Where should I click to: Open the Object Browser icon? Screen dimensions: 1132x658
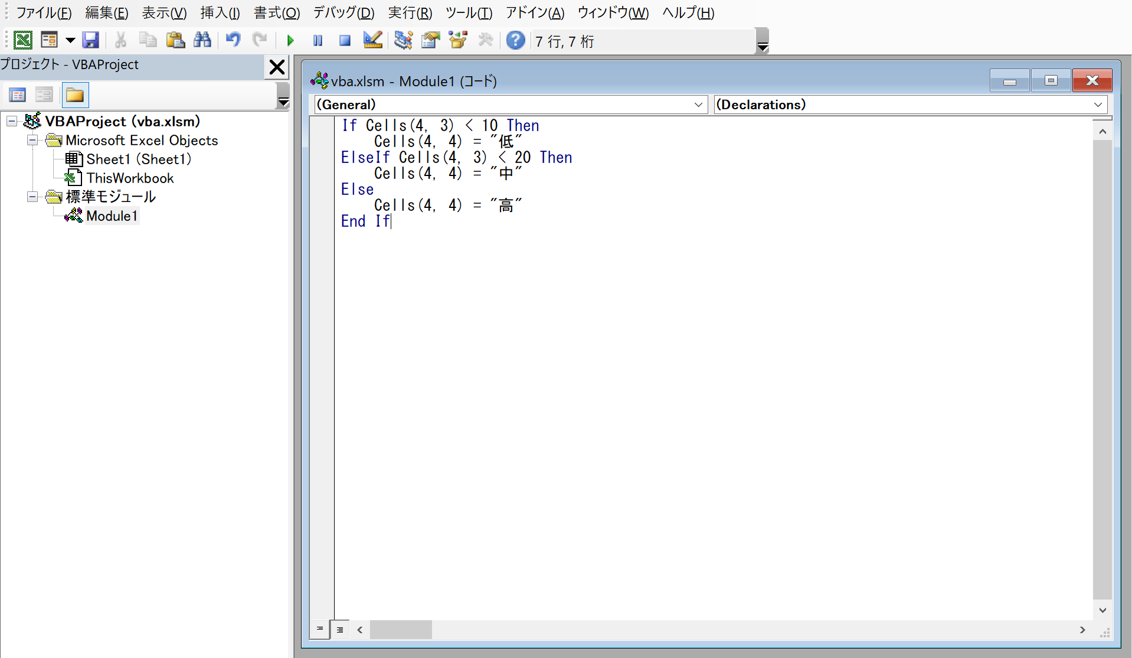pos(458,40)
